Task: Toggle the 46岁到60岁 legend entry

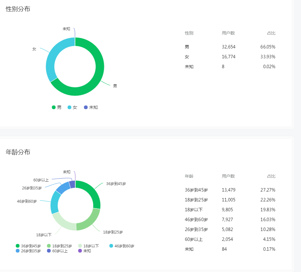Action: click(x=122, y=246)
